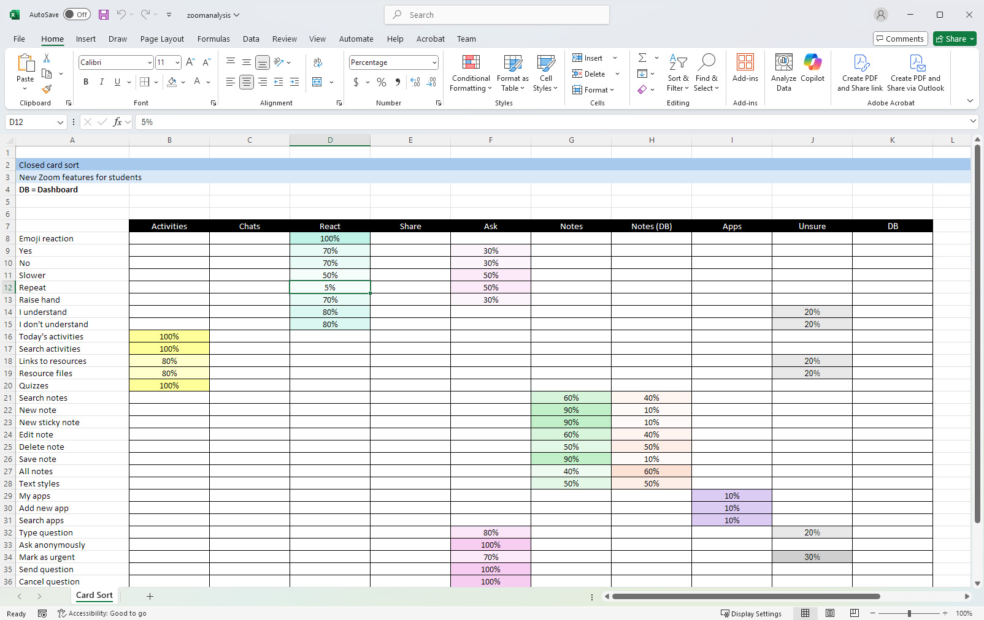This screenshot has height=620, width=984.
Task: Toggle AutoSave switch off/on
Action: (77, 15)
